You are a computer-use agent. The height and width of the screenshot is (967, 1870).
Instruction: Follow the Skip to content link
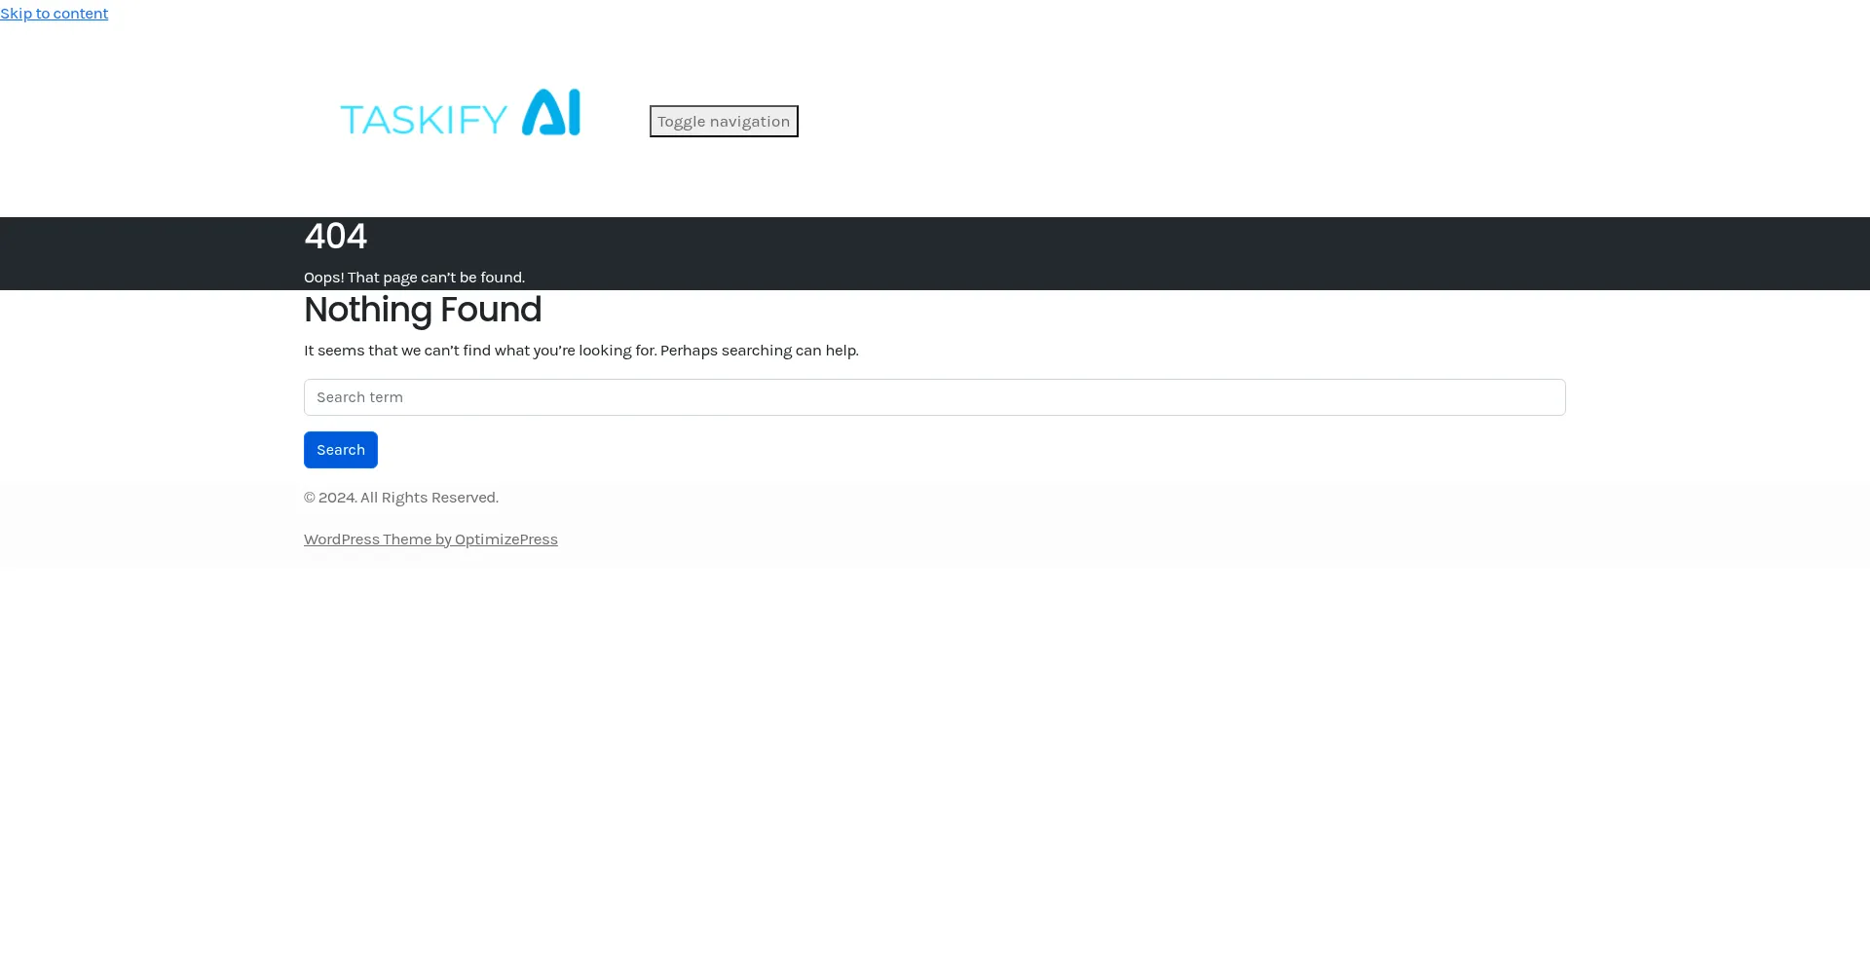click(x=54, y=13)
